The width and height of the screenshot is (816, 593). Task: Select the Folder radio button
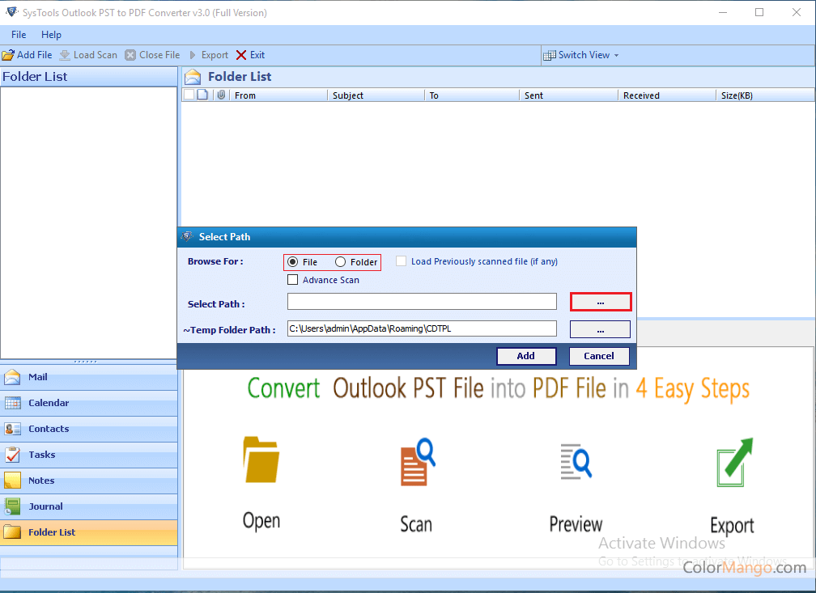click(341, 262)
